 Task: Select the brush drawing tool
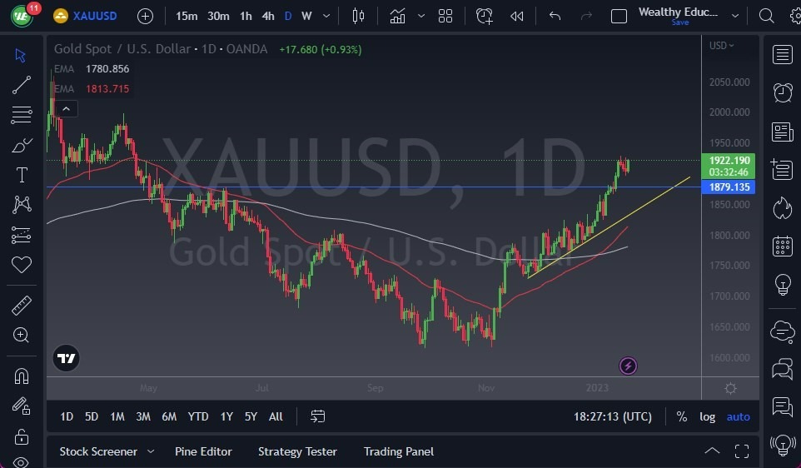coord(22,146)
